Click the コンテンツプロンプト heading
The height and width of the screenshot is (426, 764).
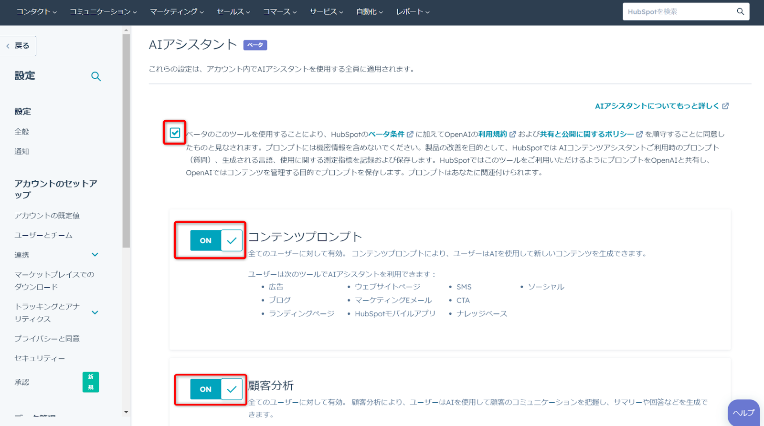point(305,237)
